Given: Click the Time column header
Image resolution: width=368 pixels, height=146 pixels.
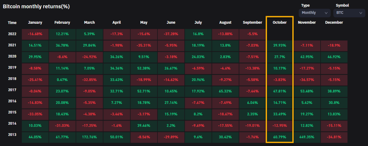Looking at the screenshot, I should [x=12, y=22].
